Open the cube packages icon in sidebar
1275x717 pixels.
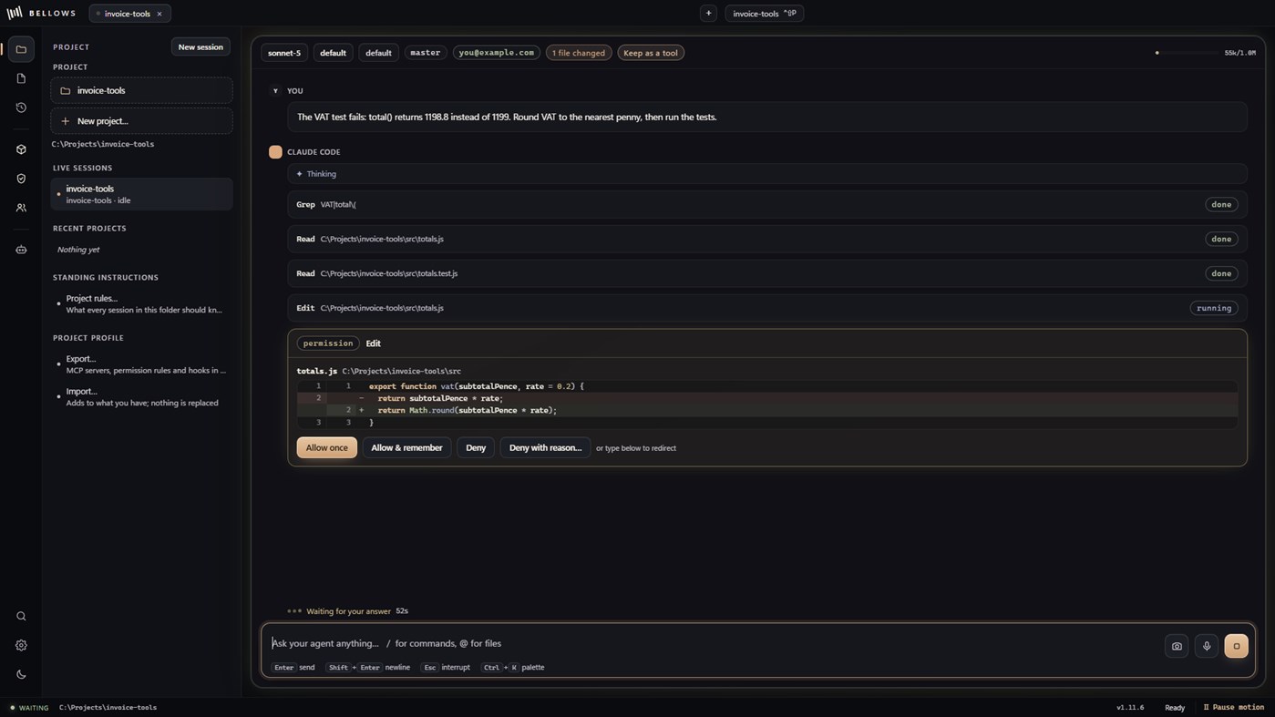21,149
